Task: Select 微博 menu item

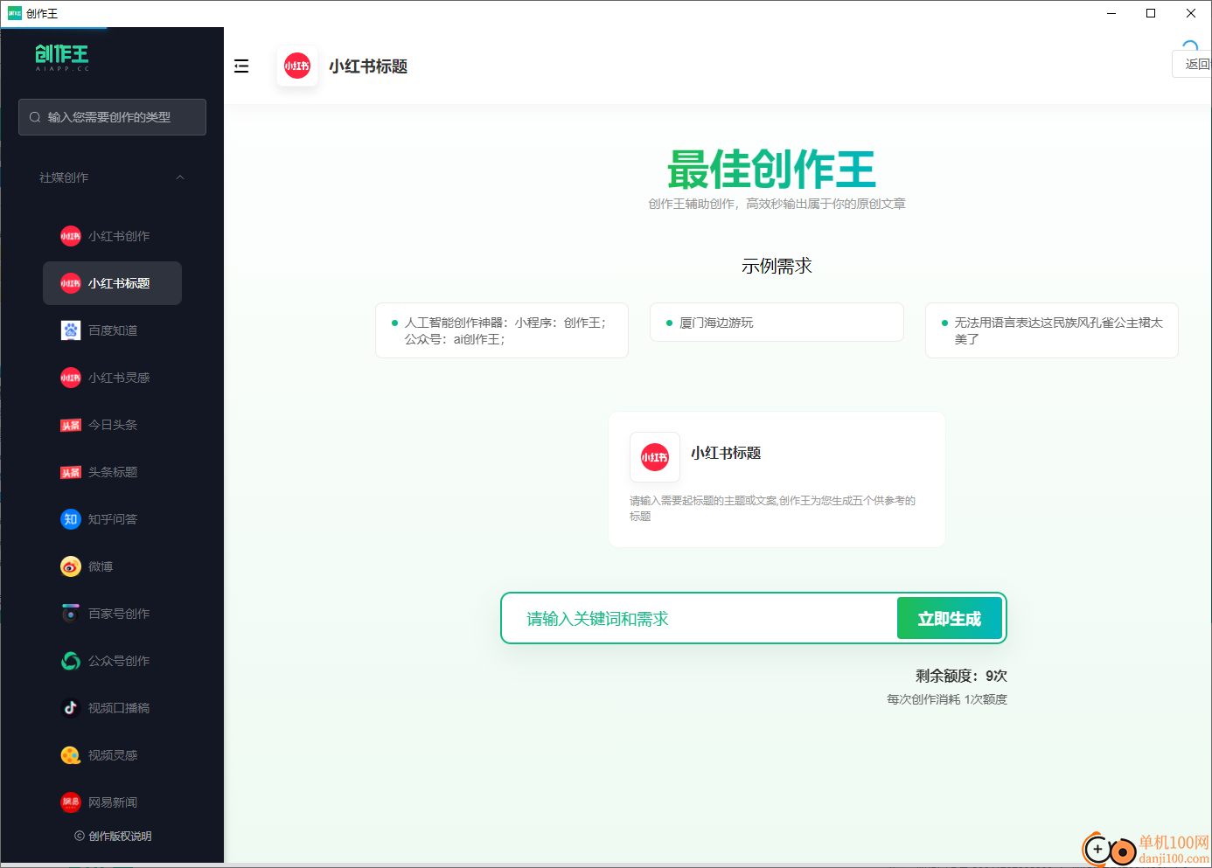Action: 112,566
